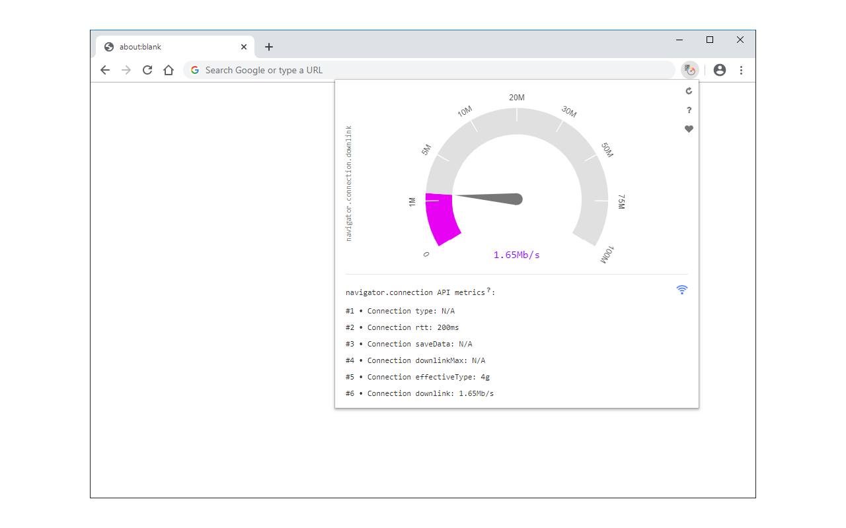The width and height of the screenshot is (846, 528).
Task: Open Chrome three-dot menu
Action: coord(741,70)
